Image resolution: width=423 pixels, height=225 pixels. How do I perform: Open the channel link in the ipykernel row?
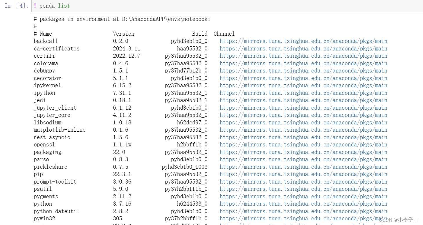pos(303,86)
